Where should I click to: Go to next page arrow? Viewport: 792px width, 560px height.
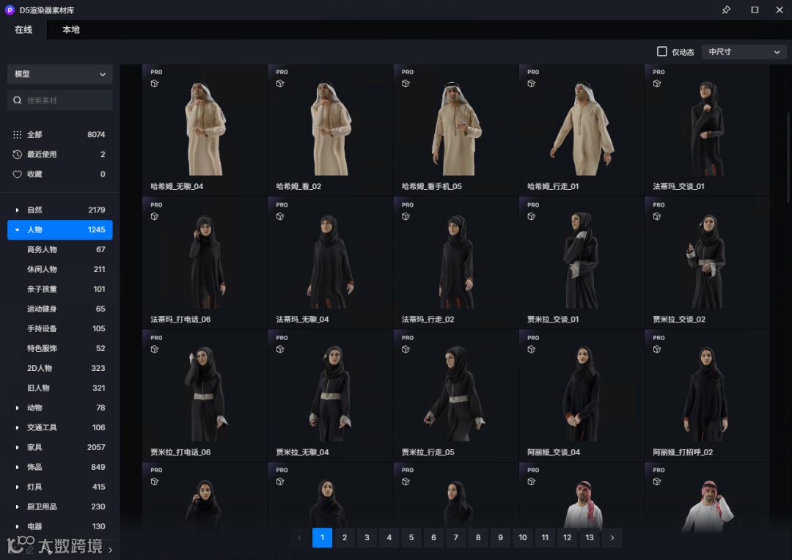coord(612,537)
